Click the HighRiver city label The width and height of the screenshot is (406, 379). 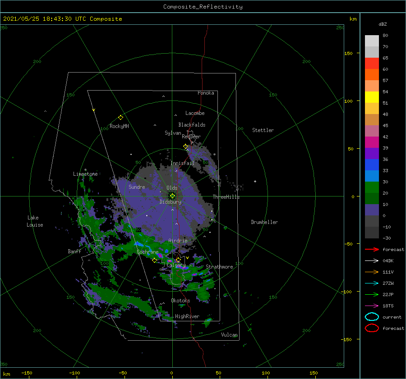click(187, 316)
